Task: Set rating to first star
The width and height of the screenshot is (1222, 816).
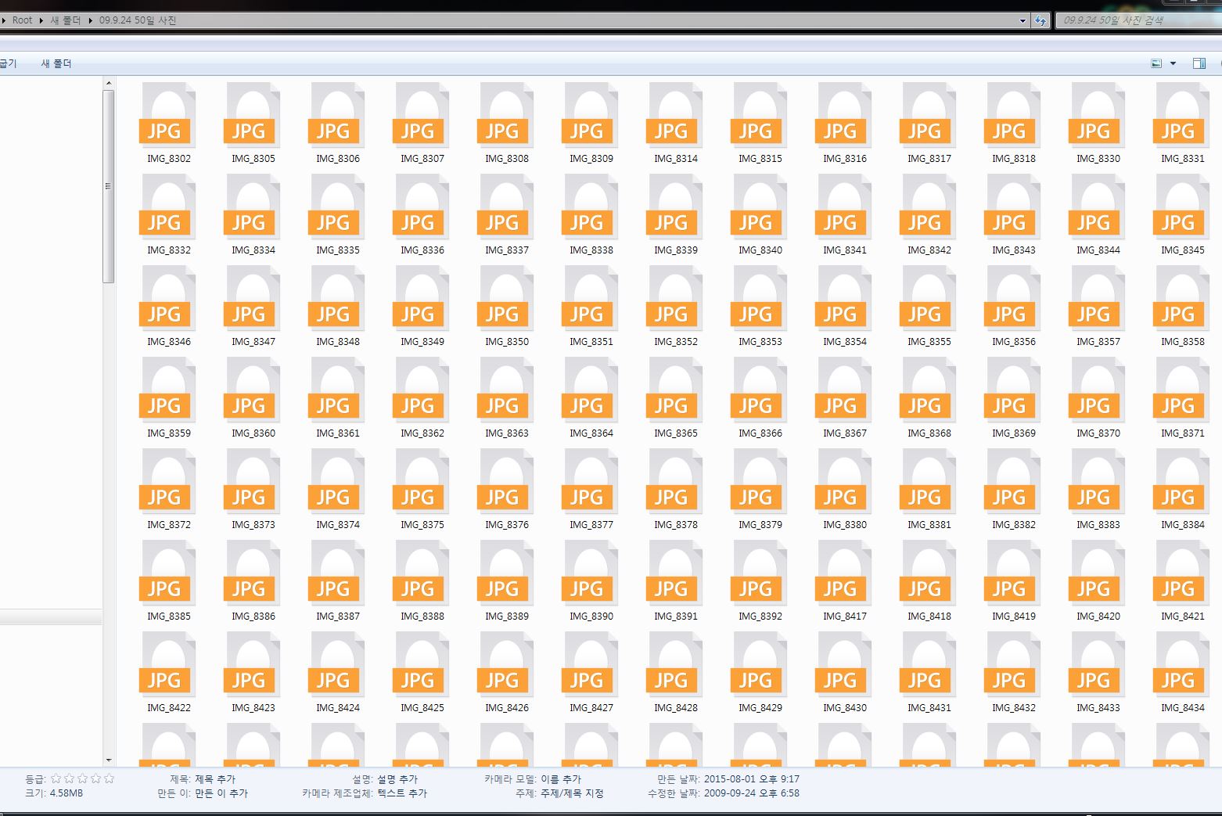Action: pyautogui.click(x=56, y=778)
